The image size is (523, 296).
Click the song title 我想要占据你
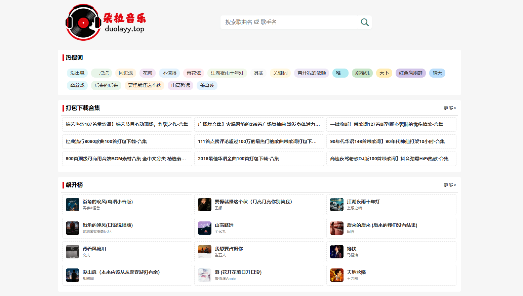(x=229, y=248)
